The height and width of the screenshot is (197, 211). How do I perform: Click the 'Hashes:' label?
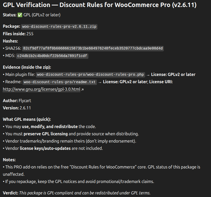coord(10,41)
